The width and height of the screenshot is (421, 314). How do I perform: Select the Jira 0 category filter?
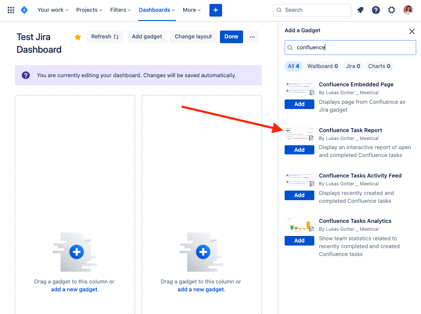point(353,66)
